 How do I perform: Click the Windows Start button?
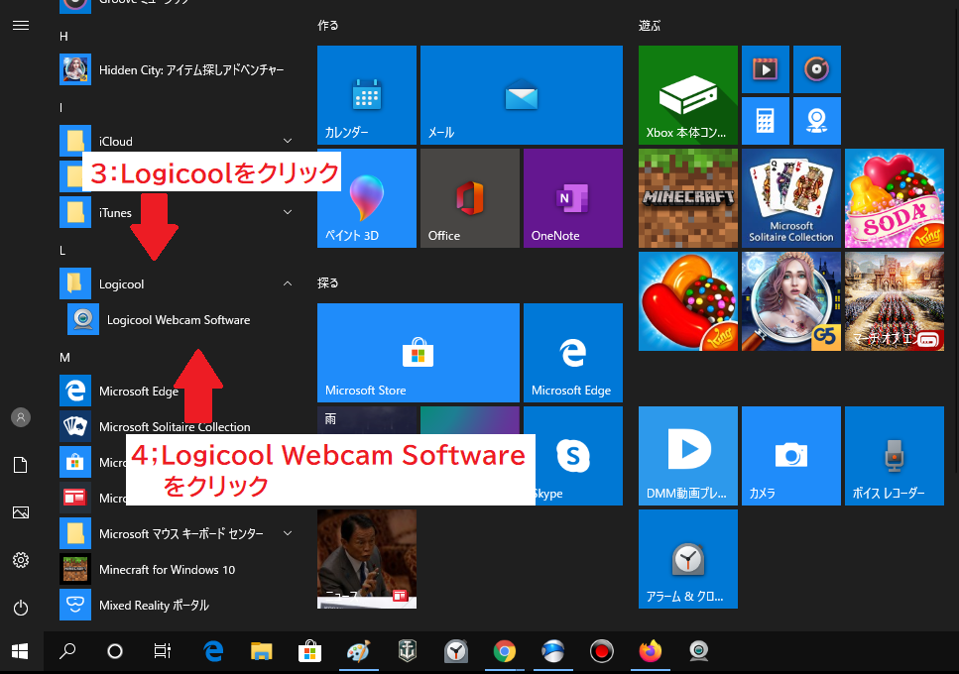click(20, 651)
